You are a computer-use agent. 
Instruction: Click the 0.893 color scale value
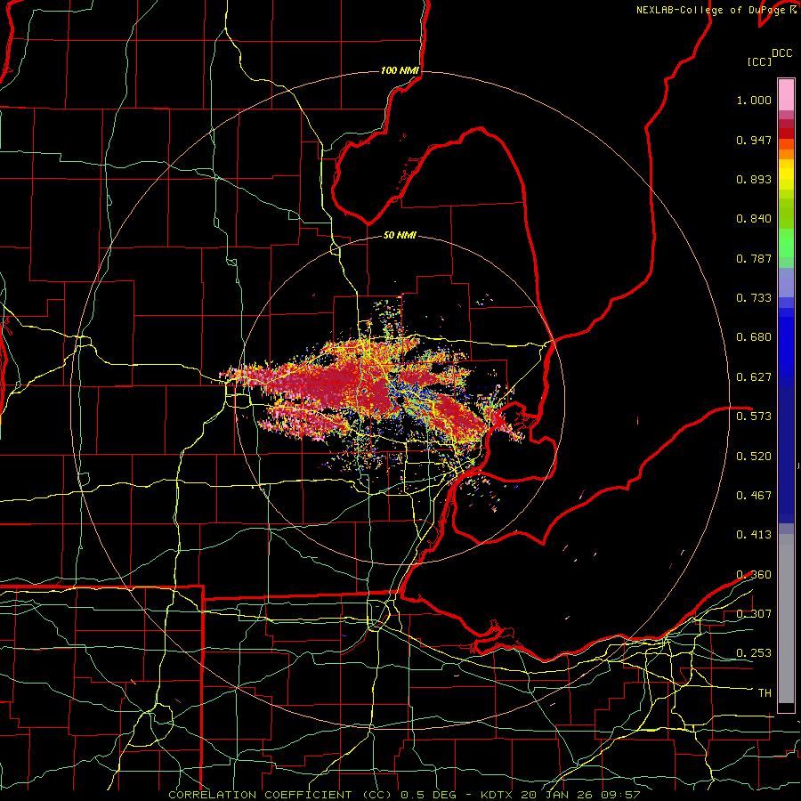click(754, 179)
